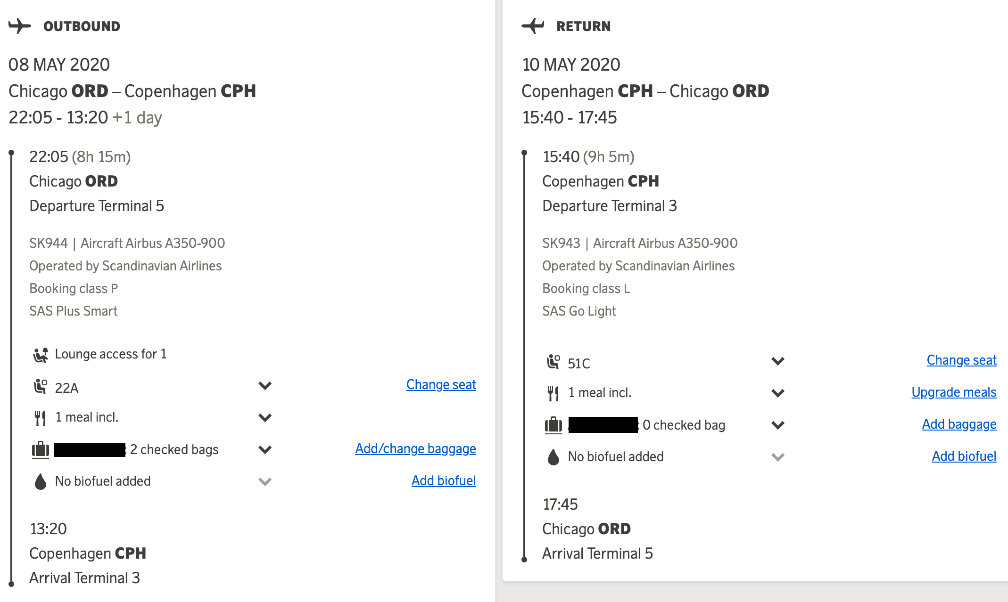Click the return flight suitcase icon
The image size is (1008, 602).
pos(554,425)
